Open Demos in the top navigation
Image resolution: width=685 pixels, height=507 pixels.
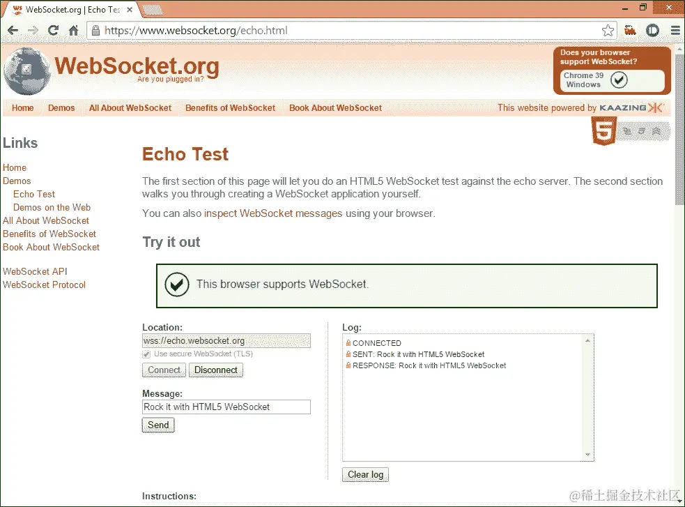(x=61, y=108)
